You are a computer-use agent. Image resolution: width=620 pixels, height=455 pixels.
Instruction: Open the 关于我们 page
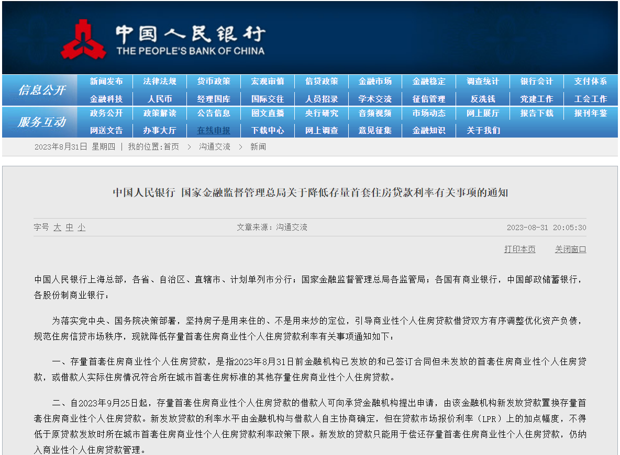click(x=483, y=131)
